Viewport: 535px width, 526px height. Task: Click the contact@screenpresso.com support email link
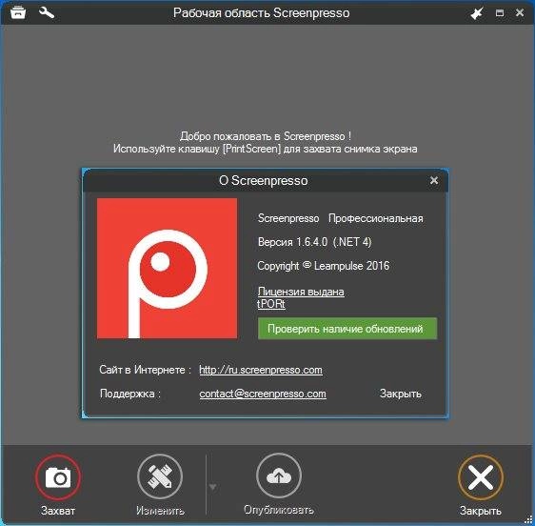263,394
